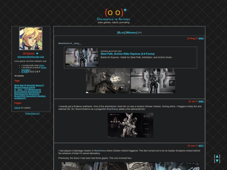Select the #dream tag in sidebar Tags

(34, 94)
